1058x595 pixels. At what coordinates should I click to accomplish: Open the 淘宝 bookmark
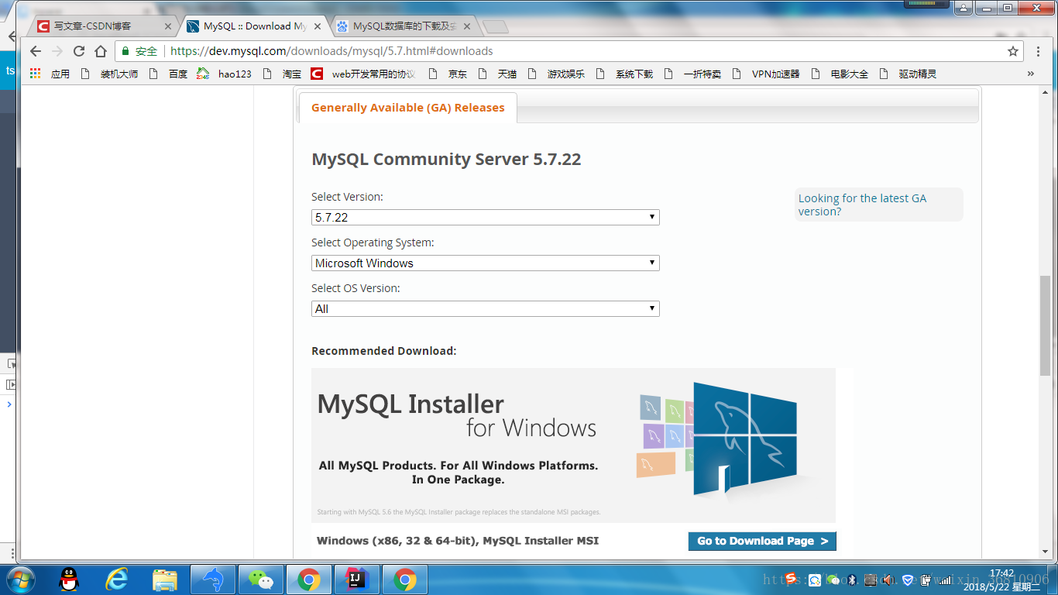tap(283, 74)
